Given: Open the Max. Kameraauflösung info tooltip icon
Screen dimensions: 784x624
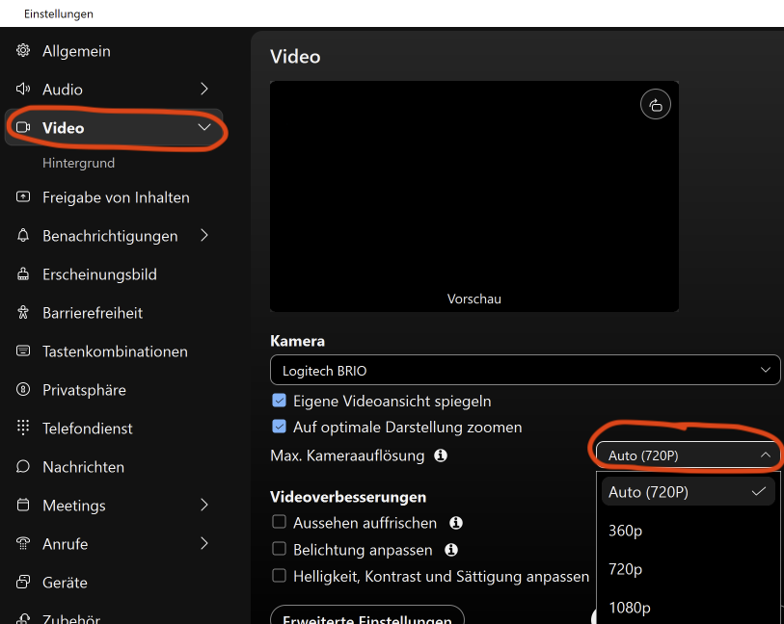Looking at the screenshot, I should pos(441,455).
